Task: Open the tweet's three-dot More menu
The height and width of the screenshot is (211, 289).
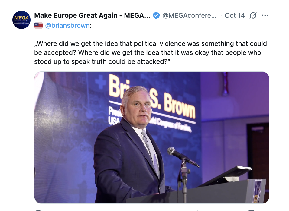Action: 265,16
